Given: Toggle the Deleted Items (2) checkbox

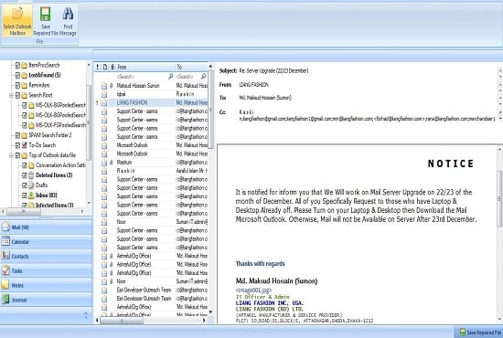Looking at the screenshot, I should pyautogui.click(x=25, y=175).
